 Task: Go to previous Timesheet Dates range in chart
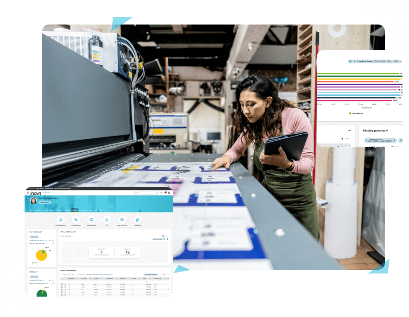click(x=354, y=61)
